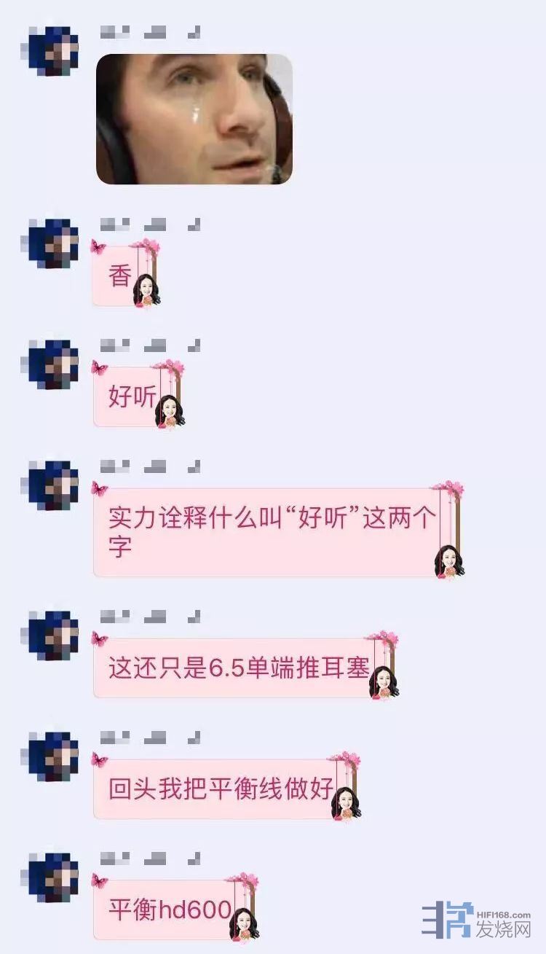Image resolution: width=546 pixels, height=954 pixels.
Task: Tap the girl sticker on the 实力诠释 bubble
Action: (448, 561)
